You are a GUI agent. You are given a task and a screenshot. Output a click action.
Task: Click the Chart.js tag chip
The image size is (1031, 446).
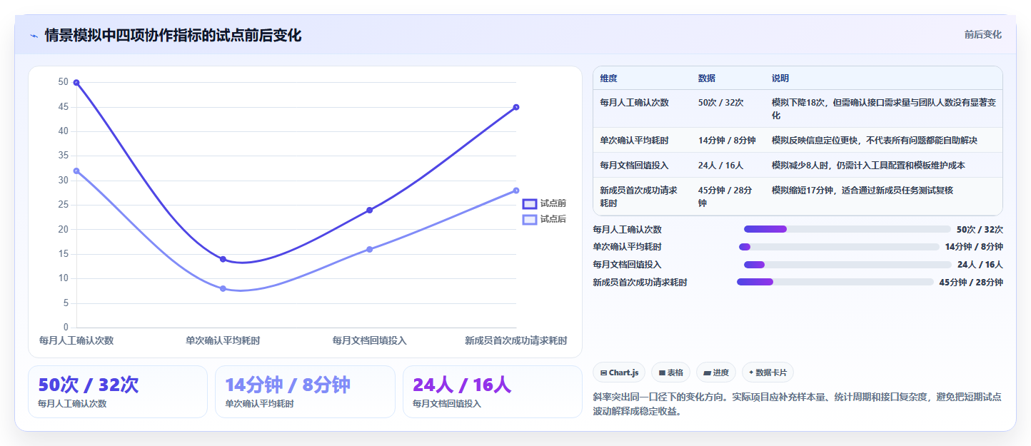pos(619,372)
